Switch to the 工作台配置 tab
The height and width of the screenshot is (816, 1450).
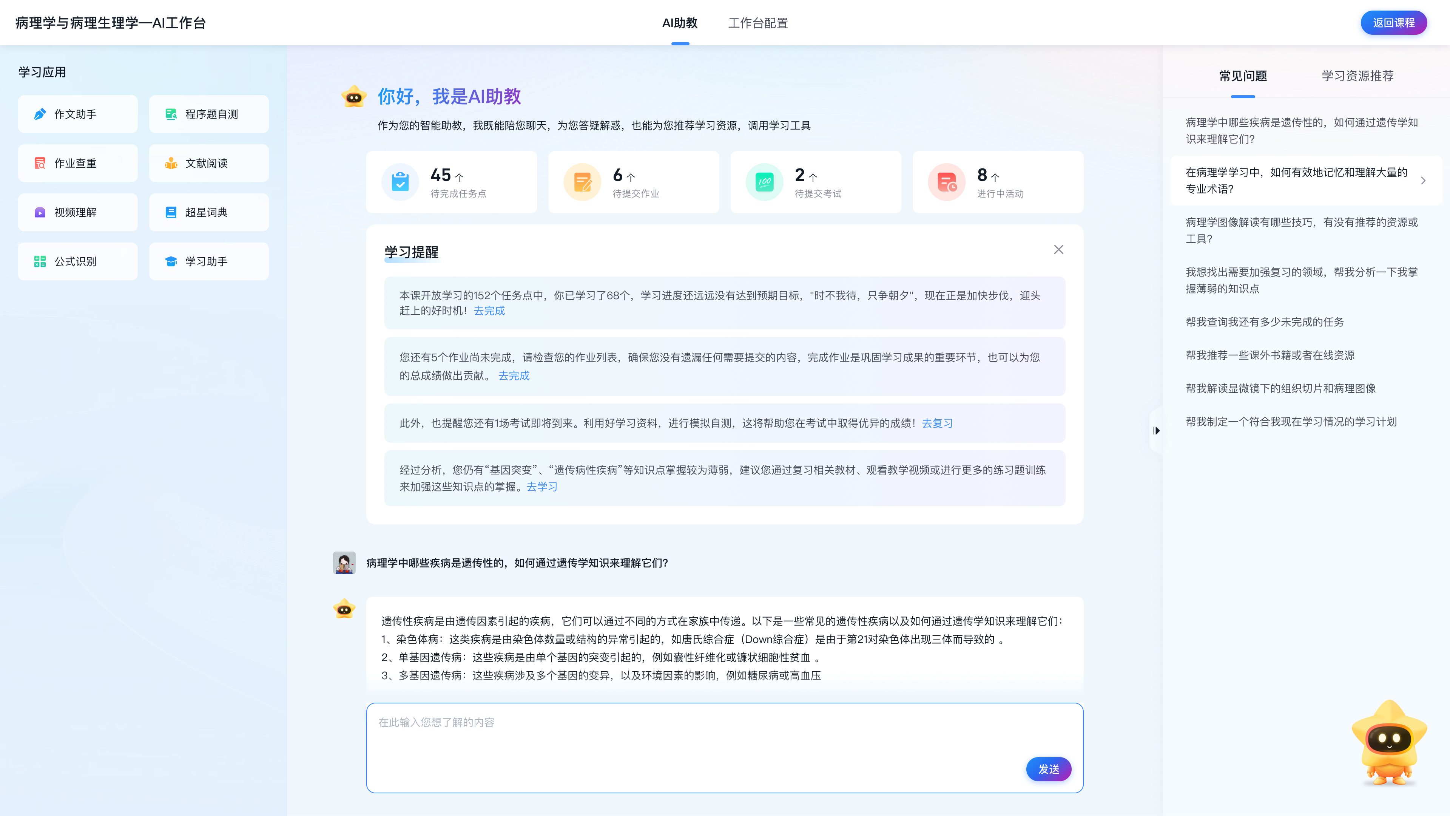(x=757, y=23)
